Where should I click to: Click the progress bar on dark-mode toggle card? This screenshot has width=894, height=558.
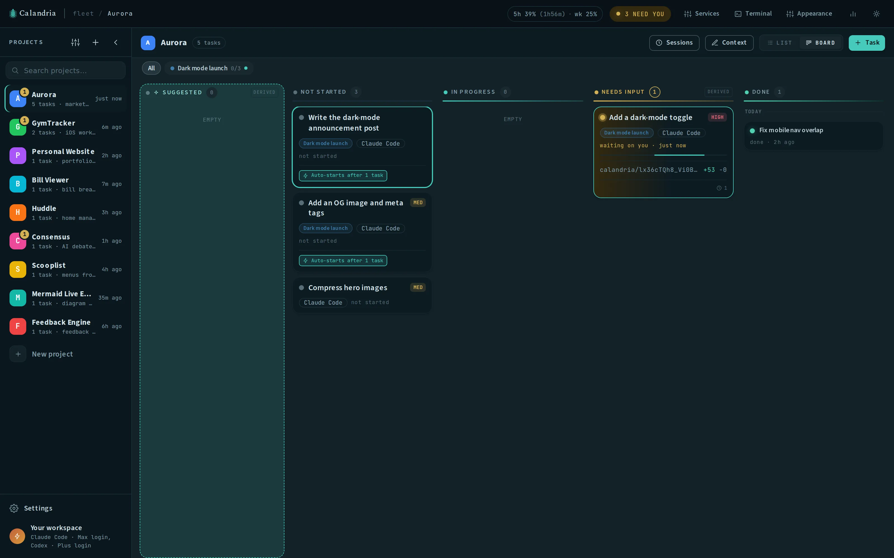point(663,155)
